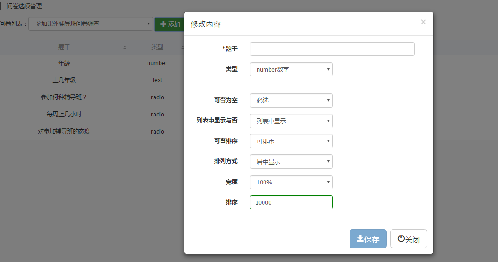Select the 上几年级 table row

click(x=64, y=80)
